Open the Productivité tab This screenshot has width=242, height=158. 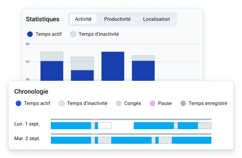[117, 19]
